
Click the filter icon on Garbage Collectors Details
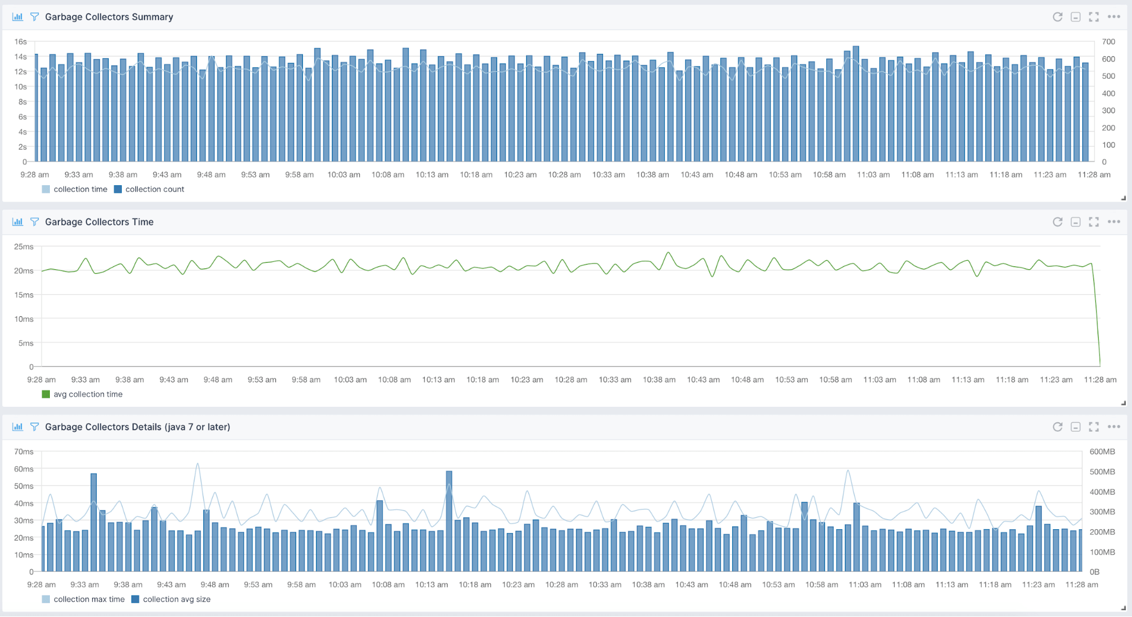tap(36, 427)
